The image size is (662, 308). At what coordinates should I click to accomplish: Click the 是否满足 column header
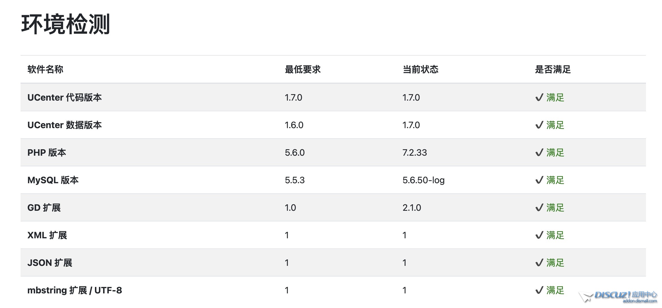point(553,69)
